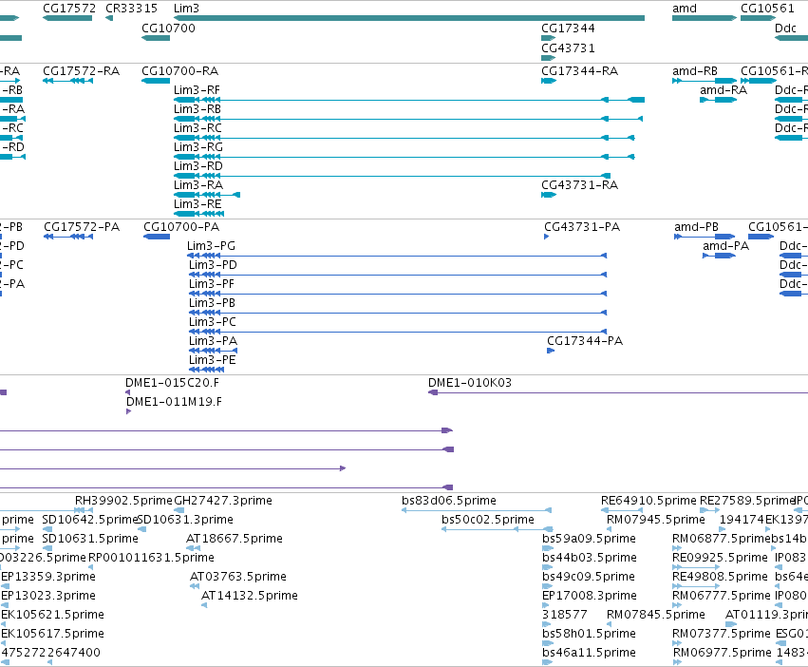
Task: Click the RE49808.5prime EST
Action: point(696,586)
